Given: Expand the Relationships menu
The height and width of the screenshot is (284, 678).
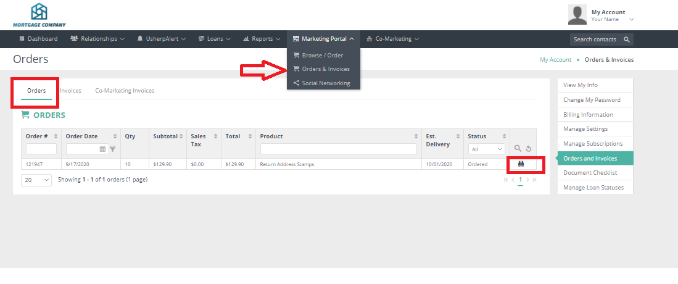Looking at the screenshot, I should [97, 39].
